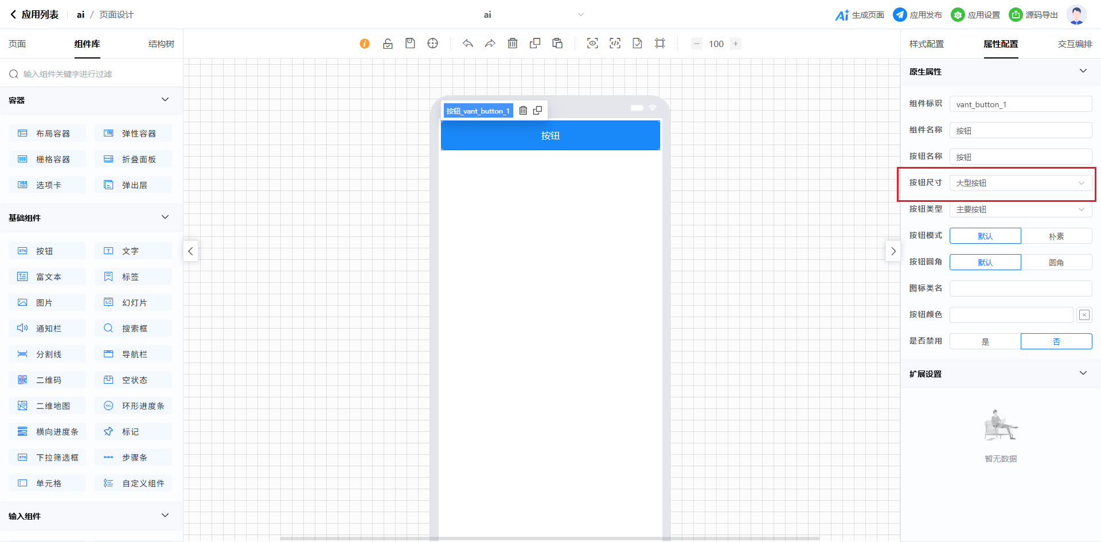Viewport: 1101px width, 542px height.
Task: Set 按钮圆角 to 圆角
Action: 1056,263
